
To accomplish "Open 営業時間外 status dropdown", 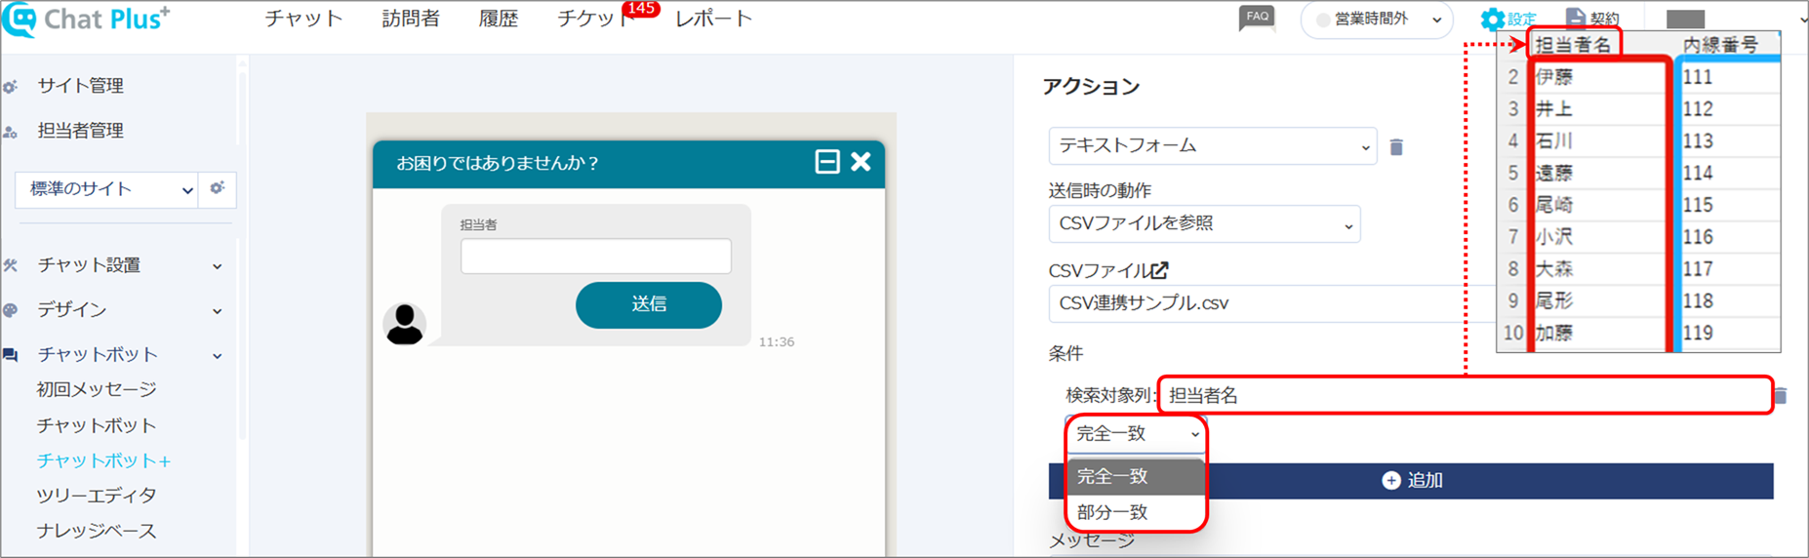I will point(1377,20).
